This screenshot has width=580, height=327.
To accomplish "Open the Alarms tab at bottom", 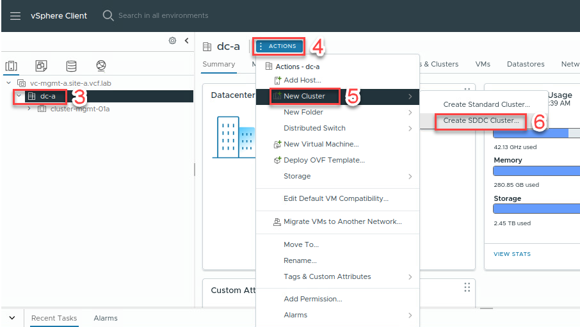I will 106,318.
